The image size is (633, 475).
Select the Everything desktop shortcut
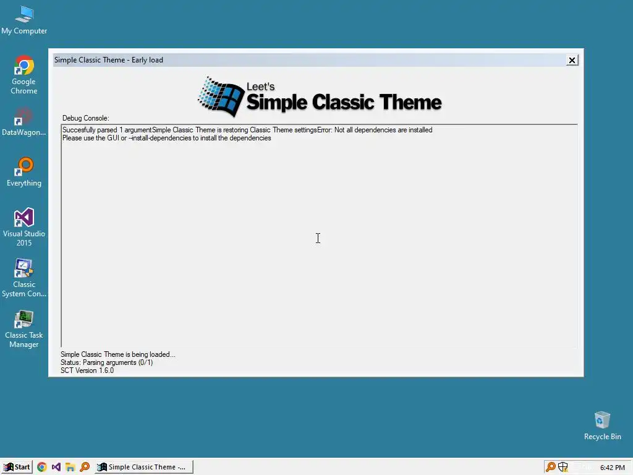pyautogui.click(x=24, y=172)
